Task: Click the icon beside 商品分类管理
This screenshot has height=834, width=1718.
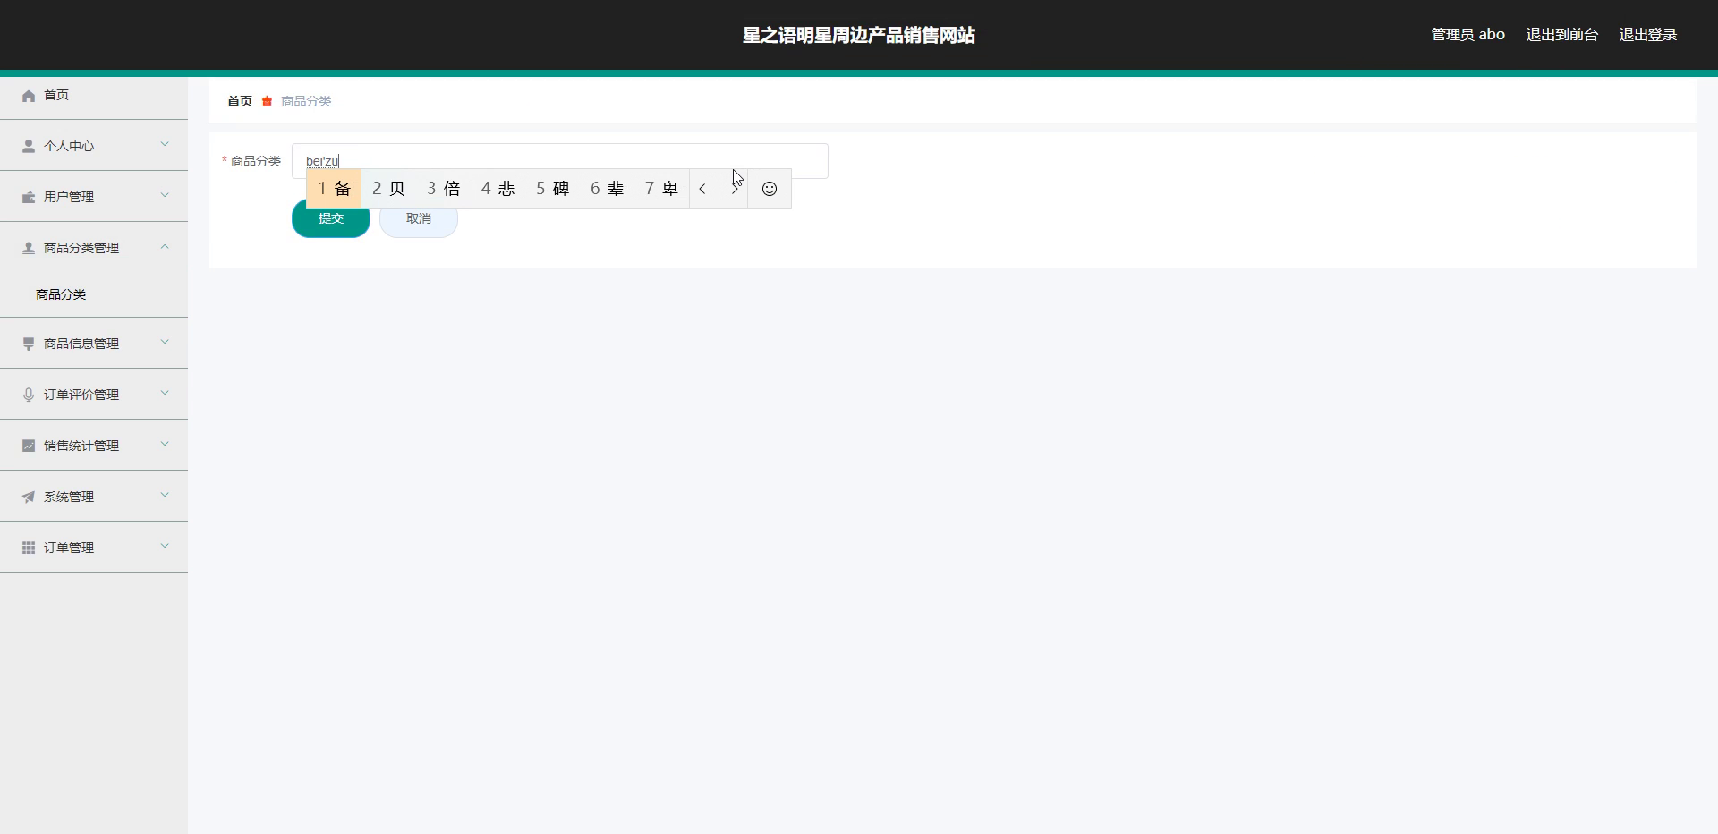Action: 29,248
